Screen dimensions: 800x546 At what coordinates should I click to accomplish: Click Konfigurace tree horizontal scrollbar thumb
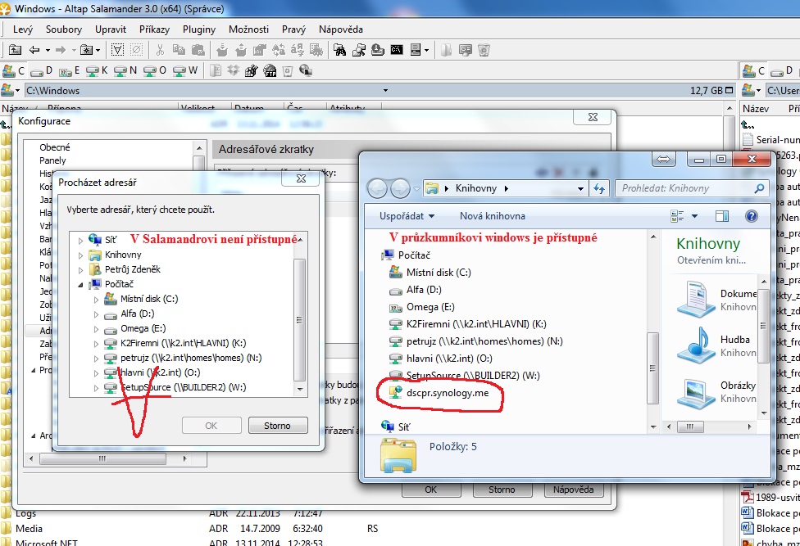(102, 458)
